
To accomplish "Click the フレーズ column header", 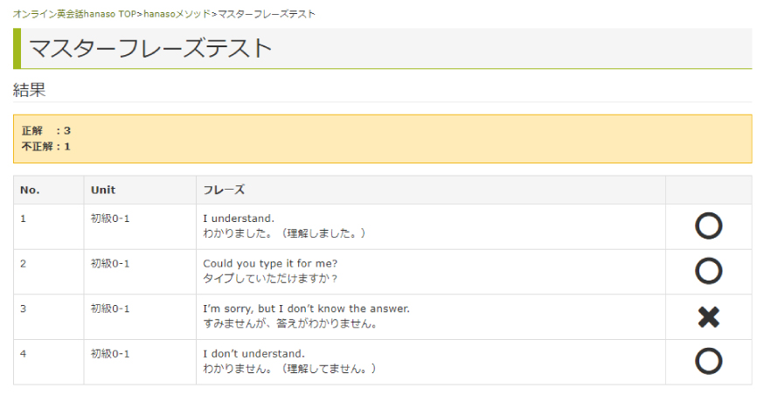I will point(224,190).
